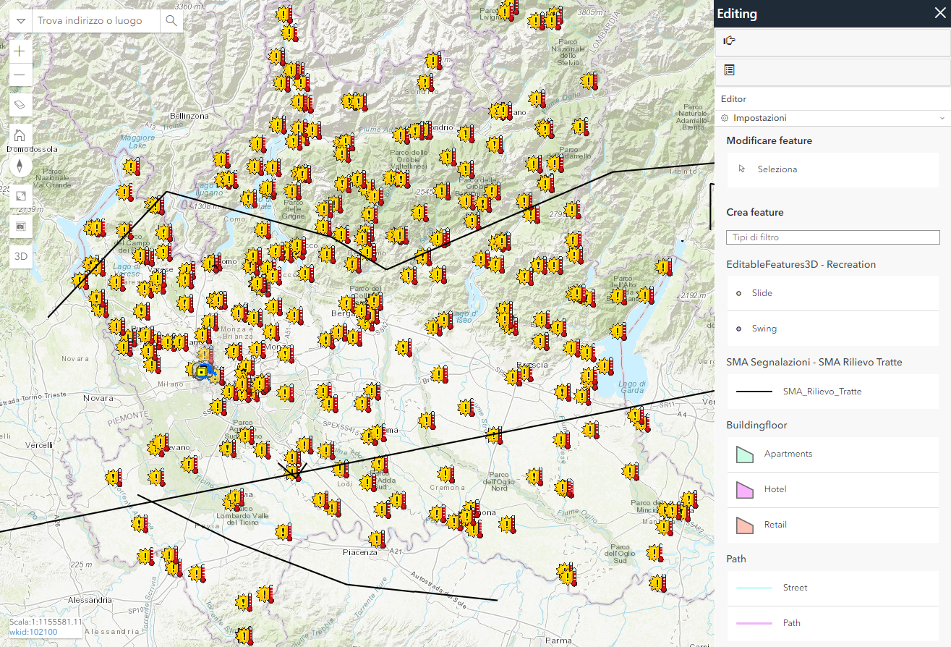Click the Retail salmon symbol swatch

click(x=745, y=525)
